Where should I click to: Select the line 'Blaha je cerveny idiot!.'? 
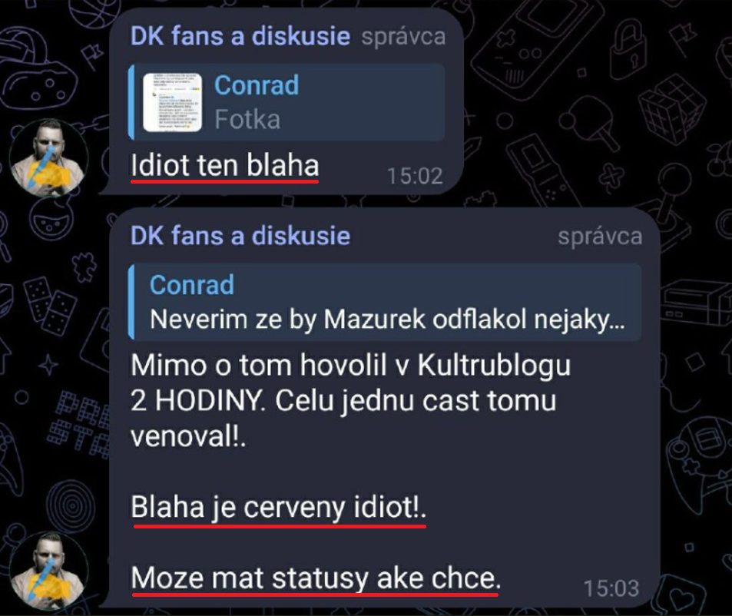(278, 507)
